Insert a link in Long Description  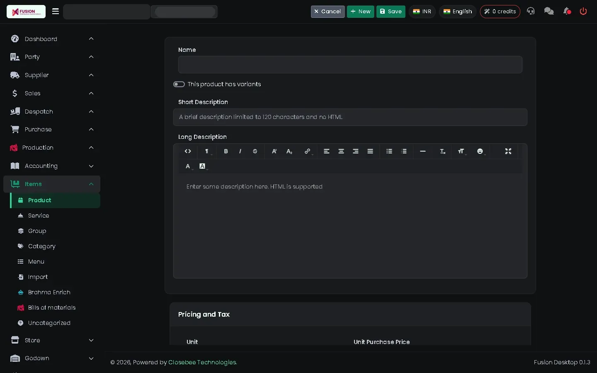click(x=308, y=151)
